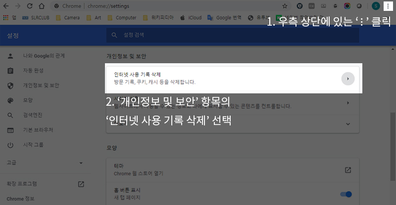Reload the page with the refresh icon

(30, 6)
